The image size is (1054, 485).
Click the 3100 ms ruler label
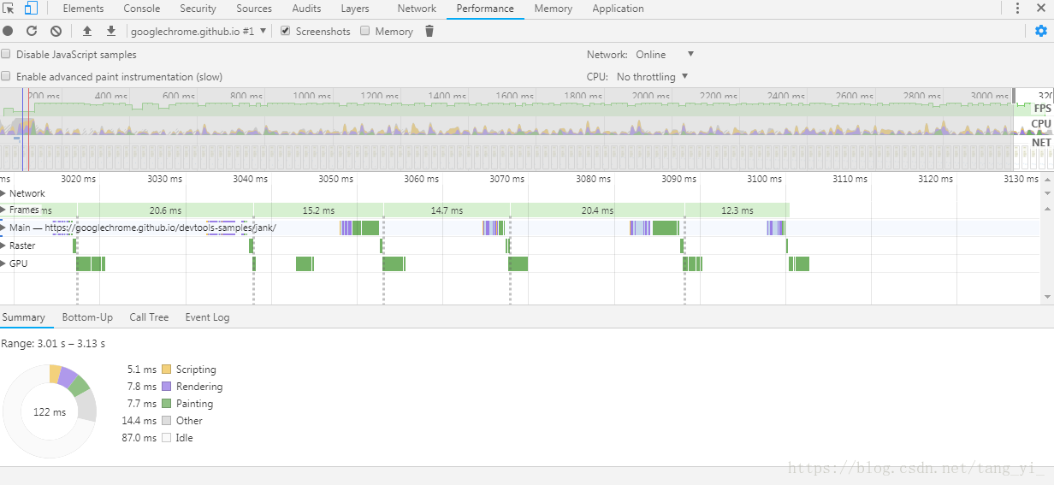coord(764,179)
